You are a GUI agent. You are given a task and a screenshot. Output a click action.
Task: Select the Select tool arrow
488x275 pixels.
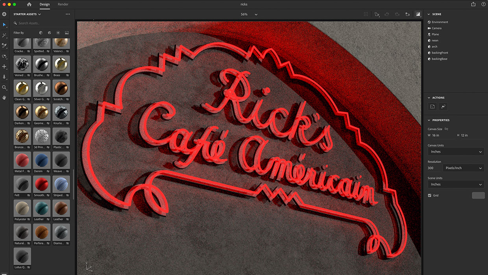click(4, 25)
